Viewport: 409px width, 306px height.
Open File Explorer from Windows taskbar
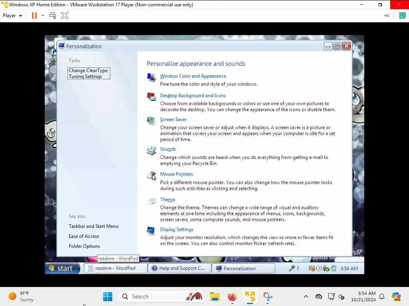[215, 296]
